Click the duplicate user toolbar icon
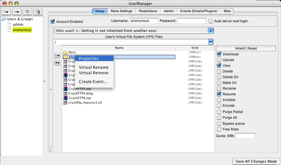281x165 pixels. [x=27, y=12]
